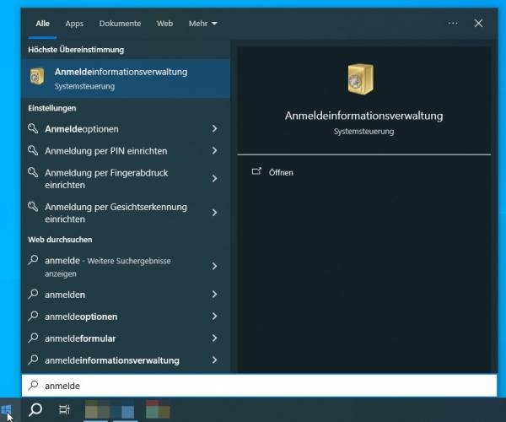This screenshot has width=506, height=422.
Task: Expand arrow for anmeldeinformationsverwaltung web suggestion
Action: tap(214, 360)
